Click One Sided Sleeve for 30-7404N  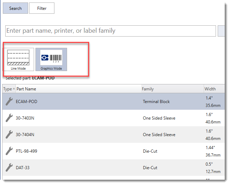(159, 135)
